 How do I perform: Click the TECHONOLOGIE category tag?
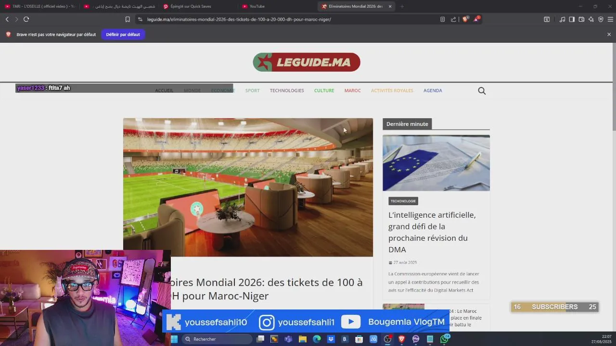pos(403,201)
